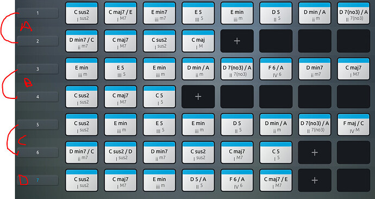The height and width of the screenshot is (199, 375).
Task: Select C 5 chord pad in row 4
Action: tap(159, 97)
